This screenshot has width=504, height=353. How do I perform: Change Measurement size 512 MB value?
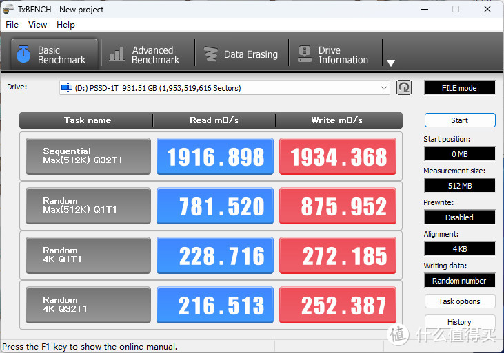pyautogui.click(x=460, y=186)
